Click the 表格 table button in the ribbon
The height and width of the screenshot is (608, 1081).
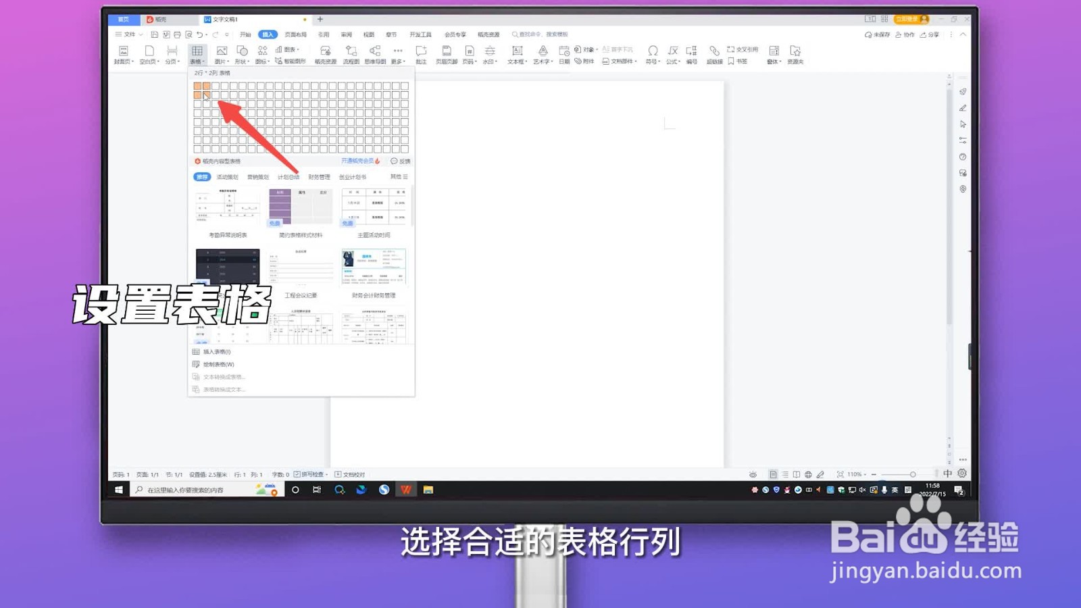[197, 55]
